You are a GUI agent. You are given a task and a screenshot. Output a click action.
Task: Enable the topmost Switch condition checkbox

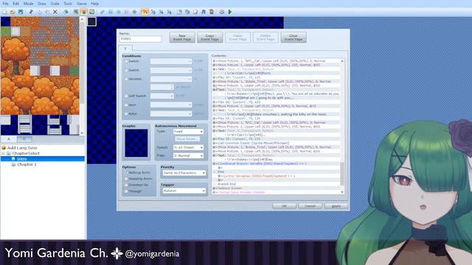click(126, 61)
